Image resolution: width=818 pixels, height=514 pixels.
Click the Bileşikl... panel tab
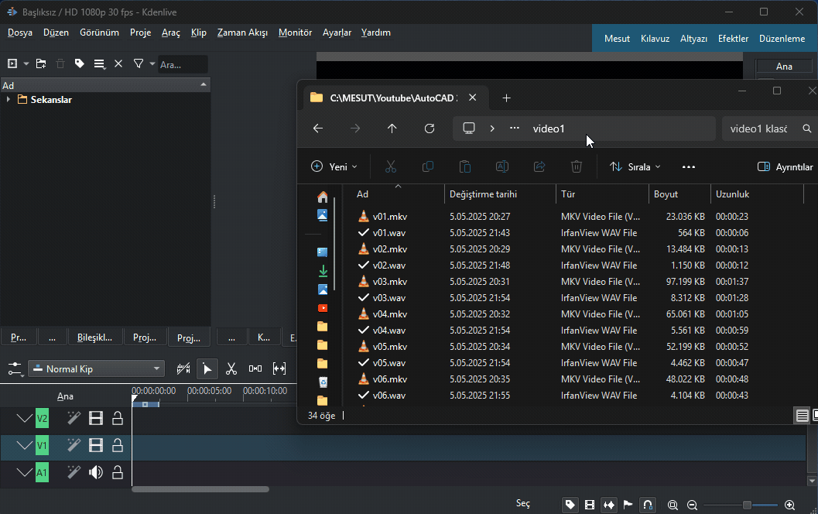click(x=95, y=338)
